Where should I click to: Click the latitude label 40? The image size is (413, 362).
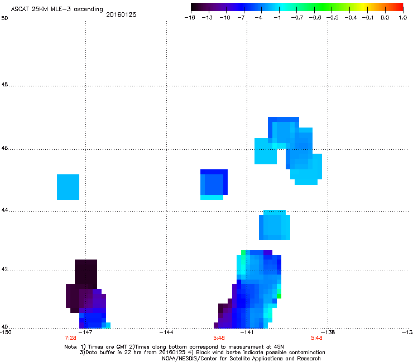click(x=4, y=327)
